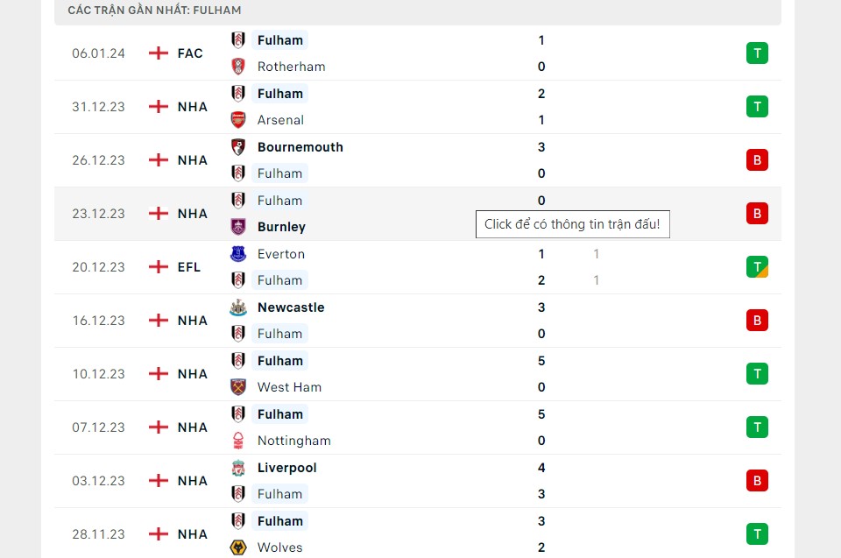Click the Nottingham Forest crest icon
This screenshot has height=558, width=841.
click(238, 441)
